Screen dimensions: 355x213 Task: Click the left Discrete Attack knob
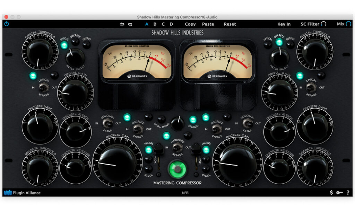tap(75, 131)
